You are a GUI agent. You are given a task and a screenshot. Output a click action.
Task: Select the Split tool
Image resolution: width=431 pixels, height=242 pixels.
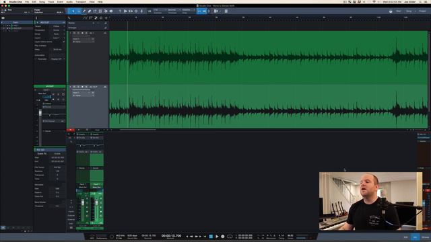coord(84,11)
